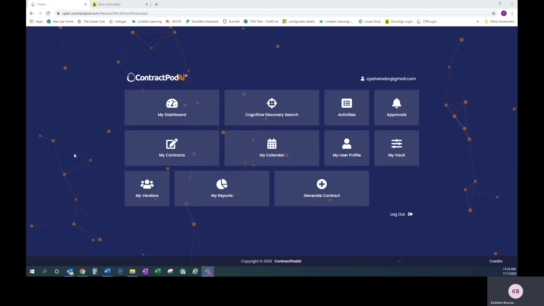Click the My Vault filter sliders icon
Screen dimensions: 544x306
click(x=396, y=144)
